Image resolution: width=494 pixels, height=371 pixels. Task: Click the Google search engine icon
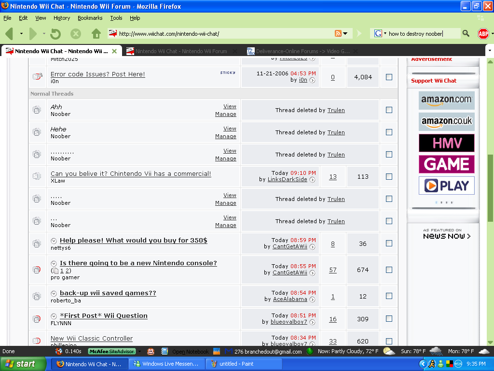click(x=378, y=33)
